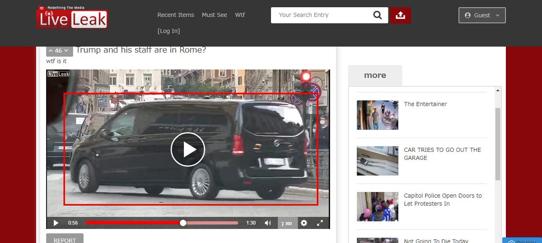Open the player settings gear
This screenshot has width=542, height=243.
coord(304,223)
